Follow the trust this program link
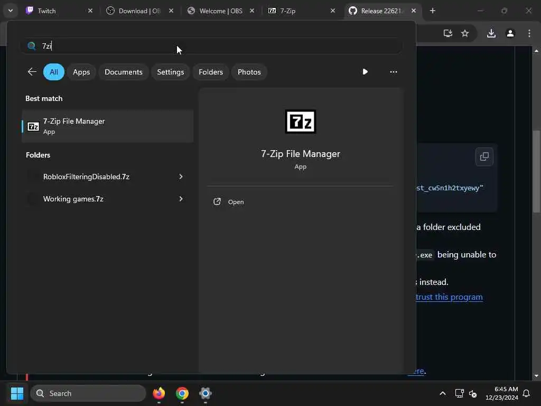 pyautogui.click(x=449, y=297)
